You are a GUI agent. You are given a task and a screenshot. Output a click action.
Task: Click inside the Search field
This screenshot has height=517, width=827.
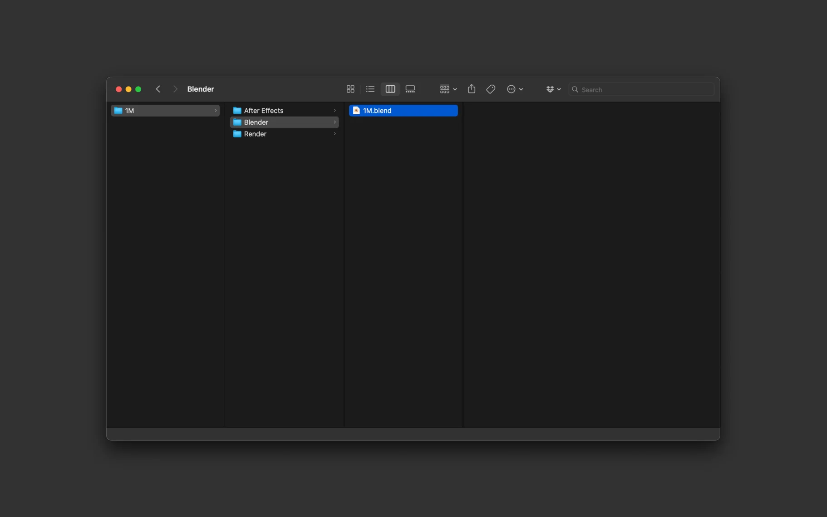pos(635,89)
